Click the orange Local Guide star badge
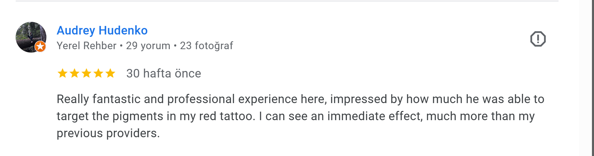Image resolution: width=594 pixels, height=156 pixels. point(40,46)
